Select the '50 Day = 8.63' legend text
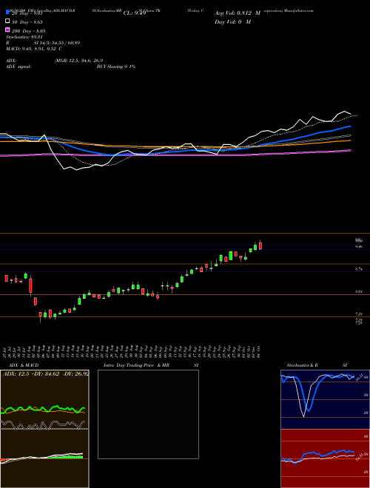The width and height of the screenshot is (370, 488). click(x=27, y=22)
